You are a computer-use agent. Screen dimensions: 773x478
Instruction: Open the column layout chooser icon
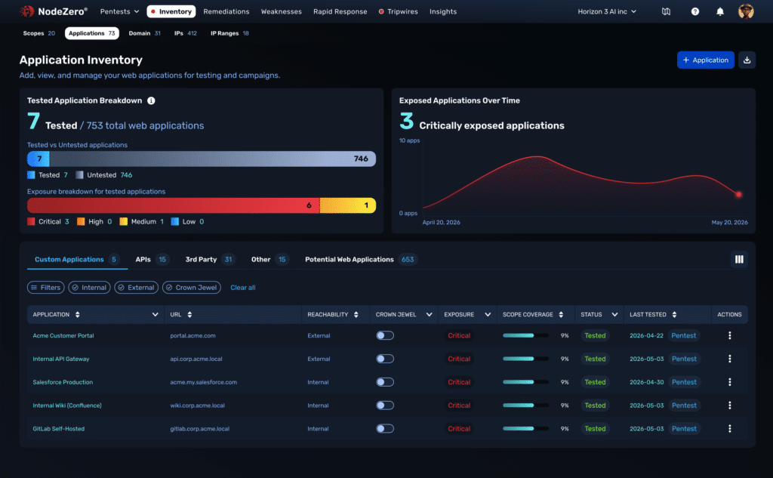pyautogui.click(x=739, y=260)
